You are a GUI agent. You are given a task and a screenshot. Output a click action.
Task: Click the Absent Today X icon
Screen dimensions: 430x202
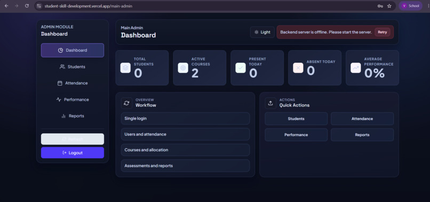(298, 68)
